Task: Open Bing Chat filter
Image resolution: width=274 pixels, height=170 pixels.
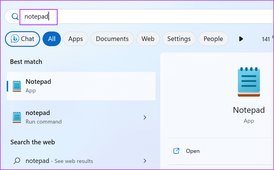Action: coord(23,39)
